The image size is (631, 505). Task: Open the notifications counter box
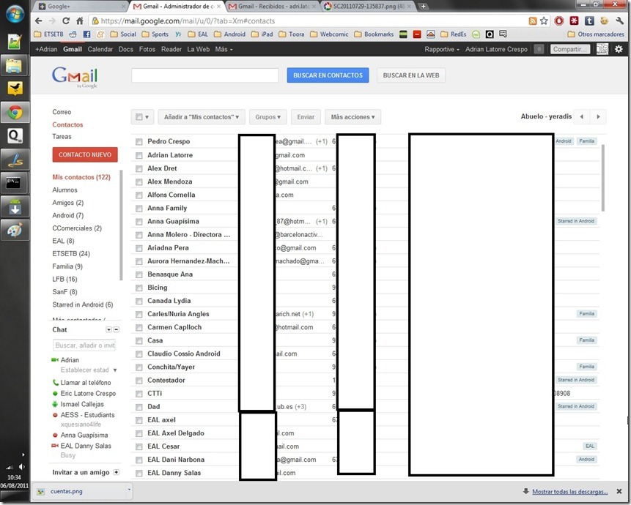pyautogui.click(x=539, y=49)
